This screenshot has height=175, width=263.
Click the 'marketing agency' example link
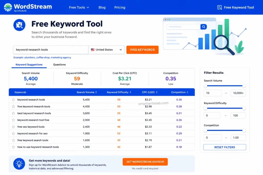tap(61, 57)
